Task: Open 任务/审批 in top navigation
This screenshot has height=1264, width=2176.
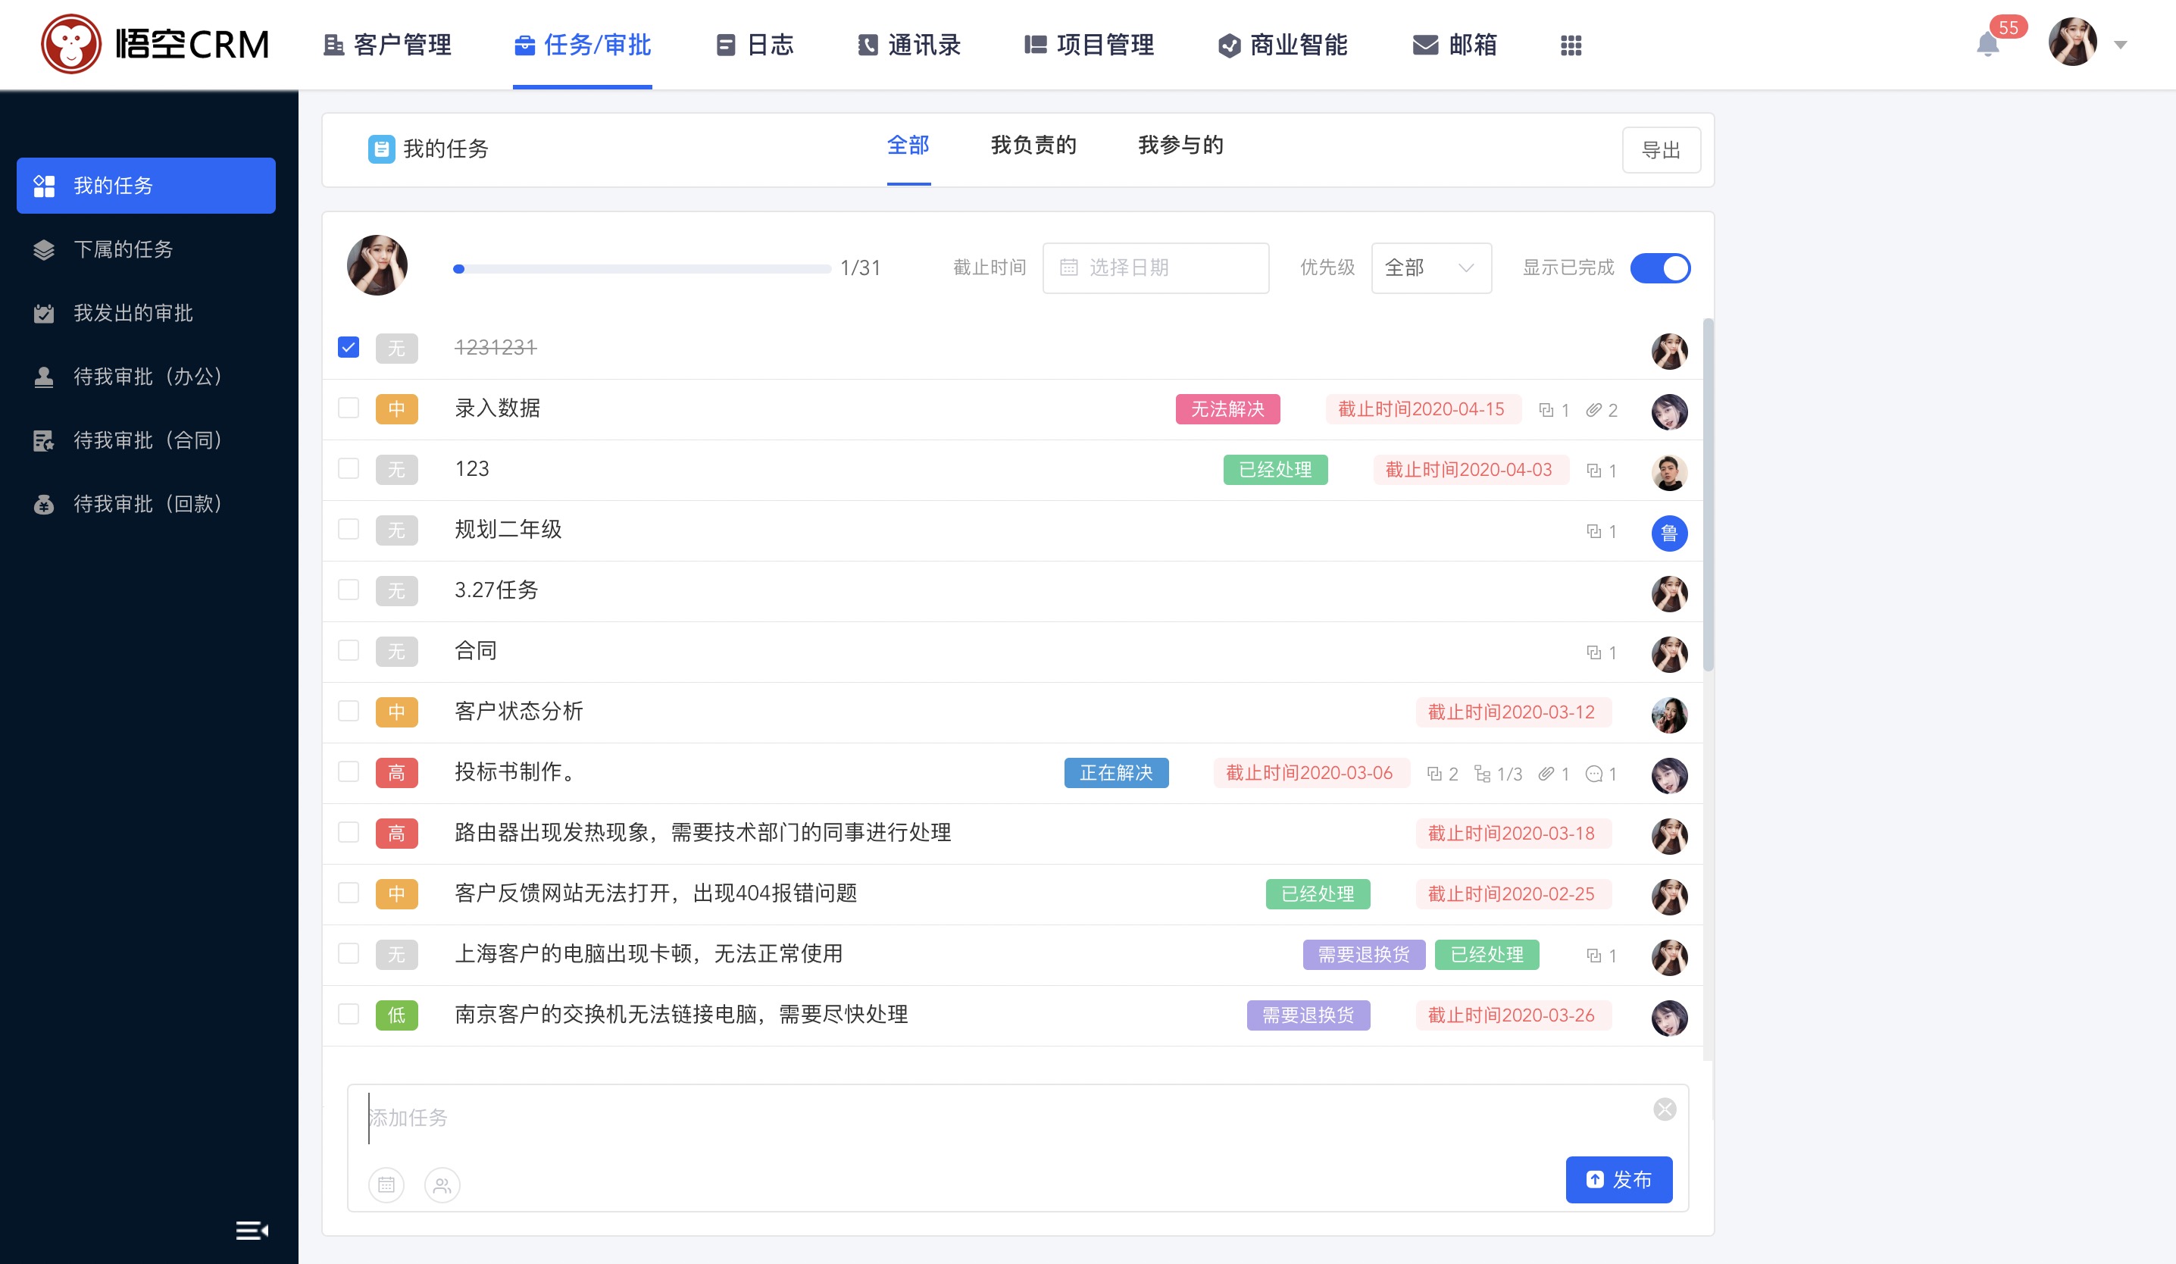Action: [x=582, y=45]
